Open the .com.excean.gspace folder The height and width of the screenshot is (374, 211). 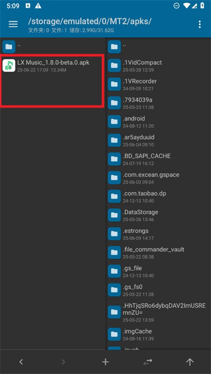point(158,178)
